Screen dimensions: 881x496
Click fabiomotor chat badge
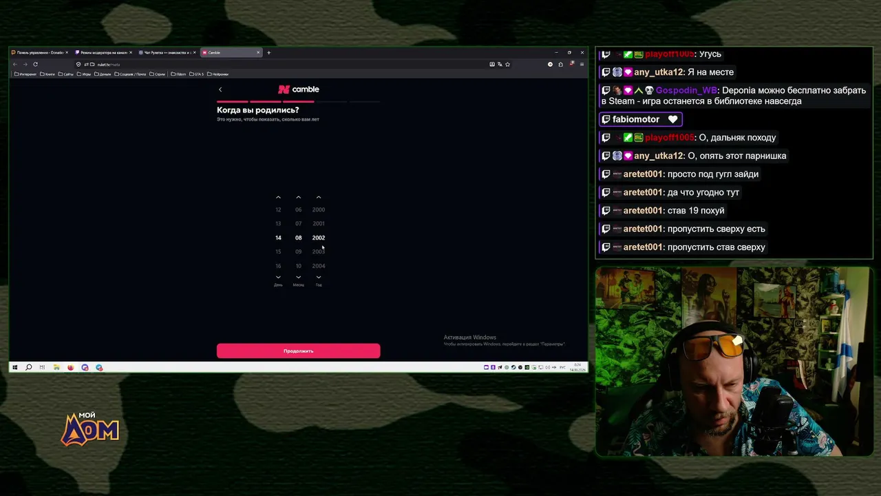(641, 119)
